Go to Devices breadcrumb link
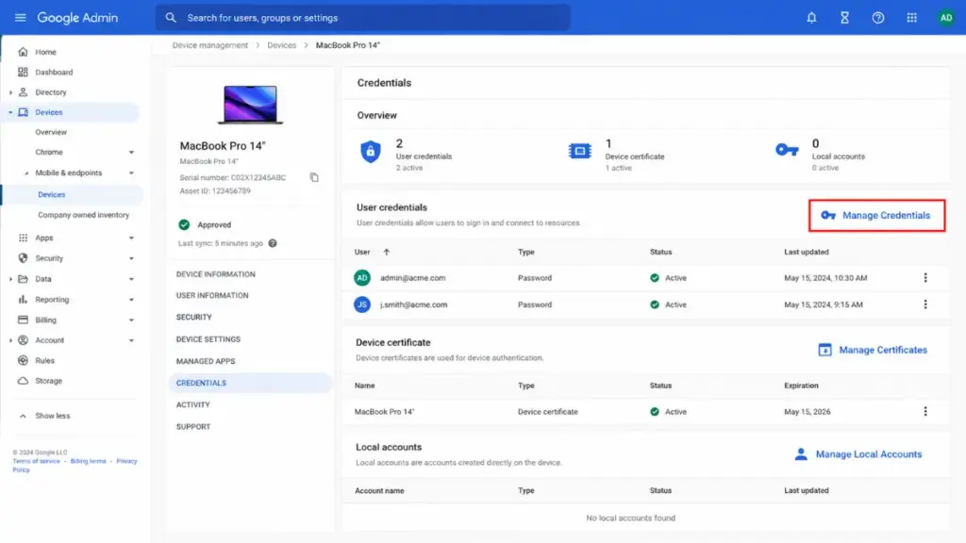The height and width of the screenshot is (543, 966). pos(281,45)
